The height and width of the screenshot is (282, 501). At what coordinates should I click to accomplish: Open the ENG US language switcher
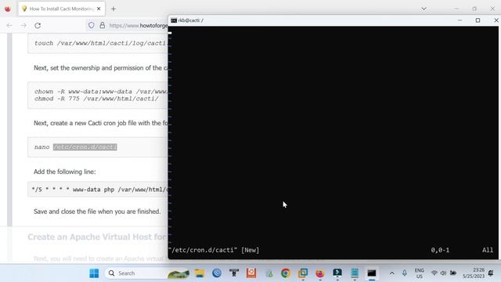pyautogui.click(x=420, y=273)
